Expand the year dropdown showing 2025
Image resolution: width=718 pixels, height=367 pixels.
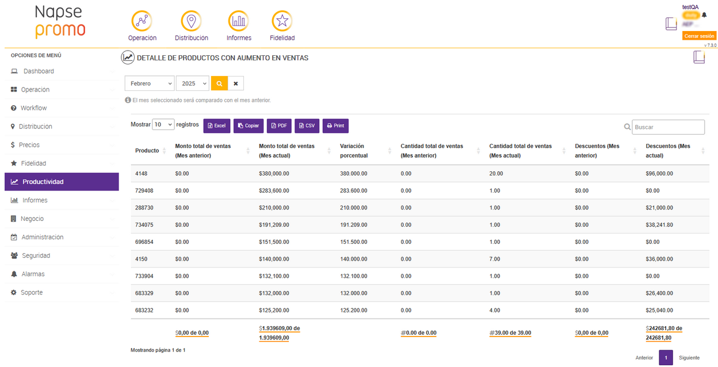(193, 83)
